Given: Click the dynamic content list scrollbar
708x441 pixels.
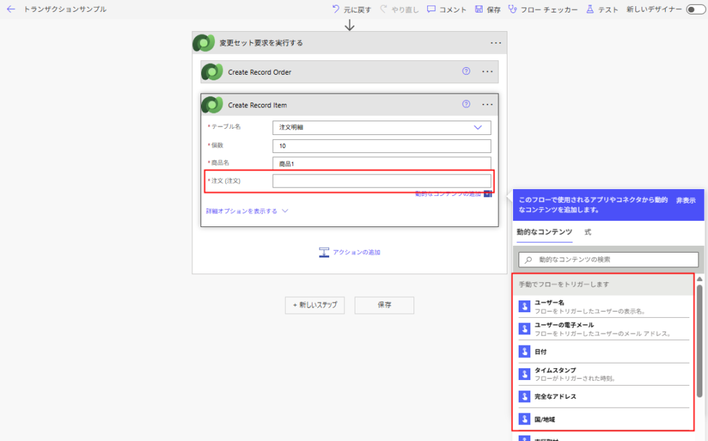Looking at the screenshot, I should (x=699, y=339).
